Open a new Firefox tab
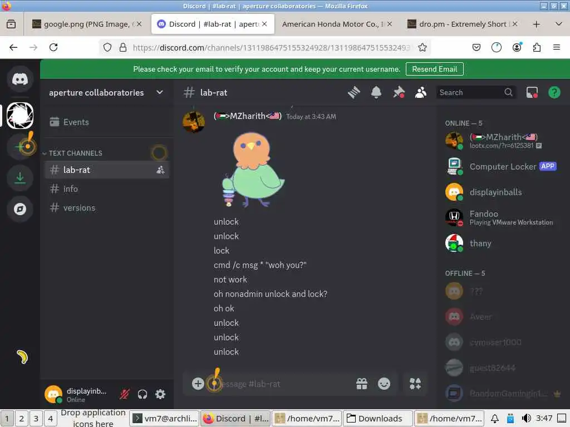This screenshot has width=570, height=427. tap(536, 24)
